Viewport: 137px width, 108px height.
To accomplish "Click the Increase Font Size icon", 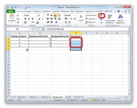I will 39,19.
